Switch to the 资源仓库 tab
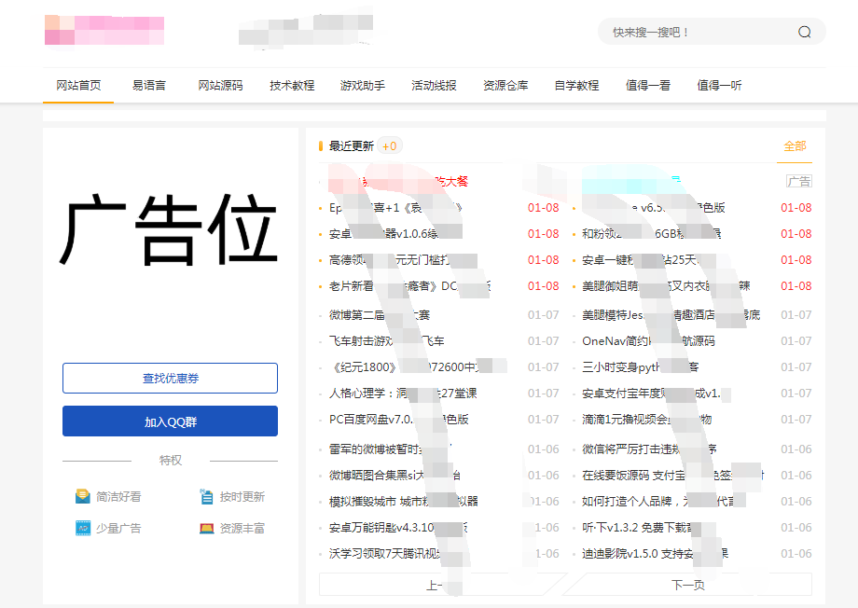Viewport: 858px width, 608px height. click(x=505, y=85)
